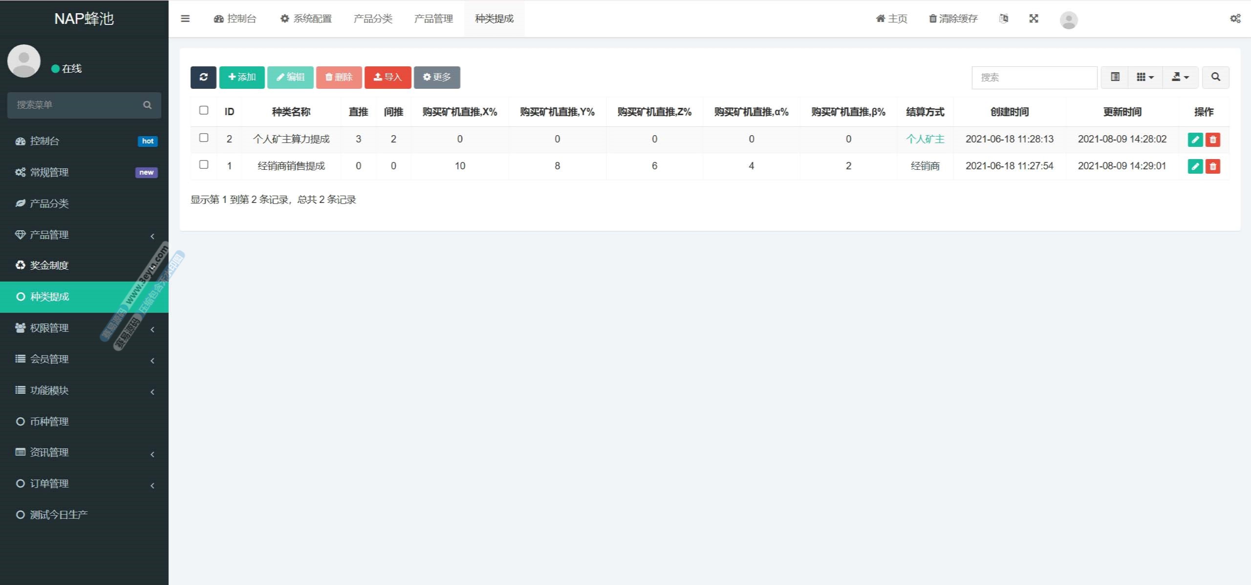The width and height of the screenshot is (1251, 585).
Task: Switch to the 系统配置 tab
Action: click(306, 19)
